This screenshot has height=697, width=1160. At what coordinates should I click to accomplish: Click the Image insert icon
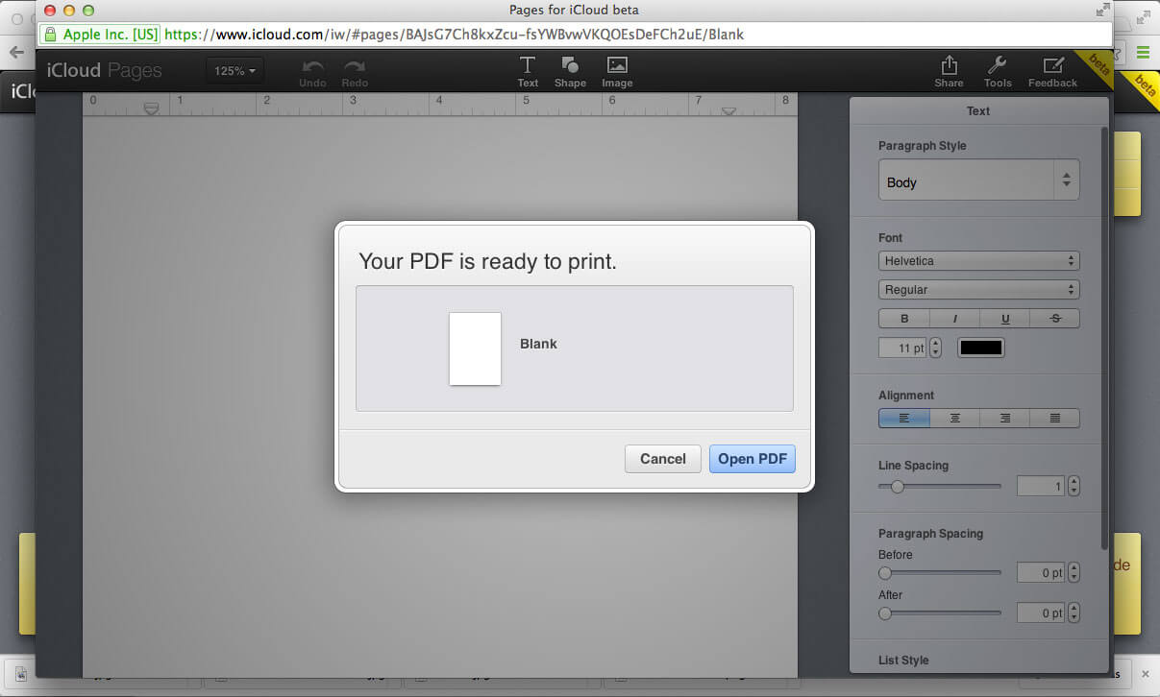coord(617,66)
